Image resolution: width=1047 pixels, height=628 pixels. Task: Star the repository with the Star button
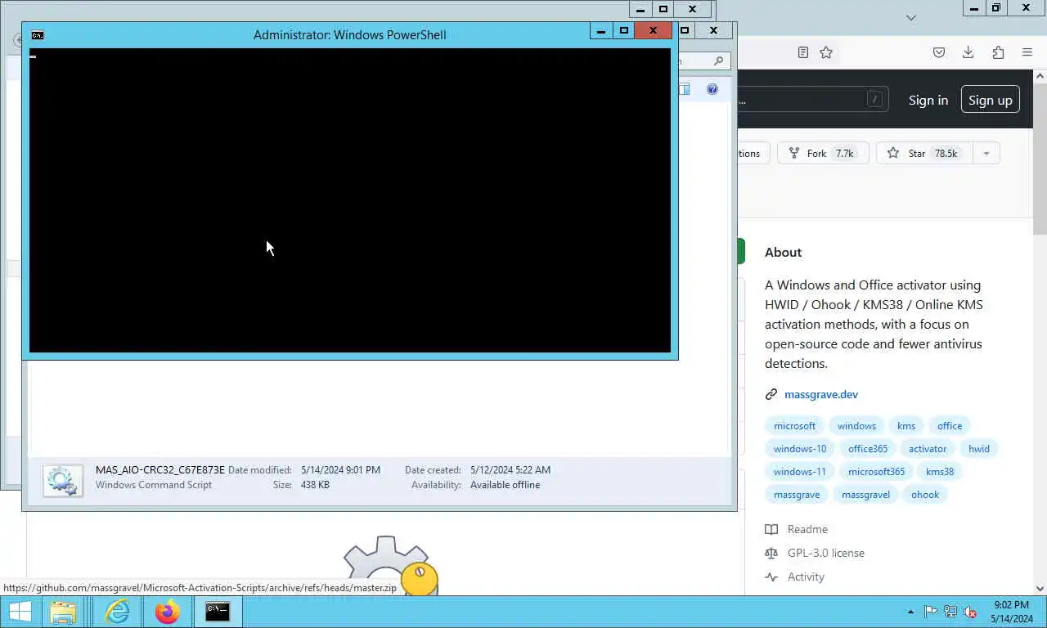point(923,153)
